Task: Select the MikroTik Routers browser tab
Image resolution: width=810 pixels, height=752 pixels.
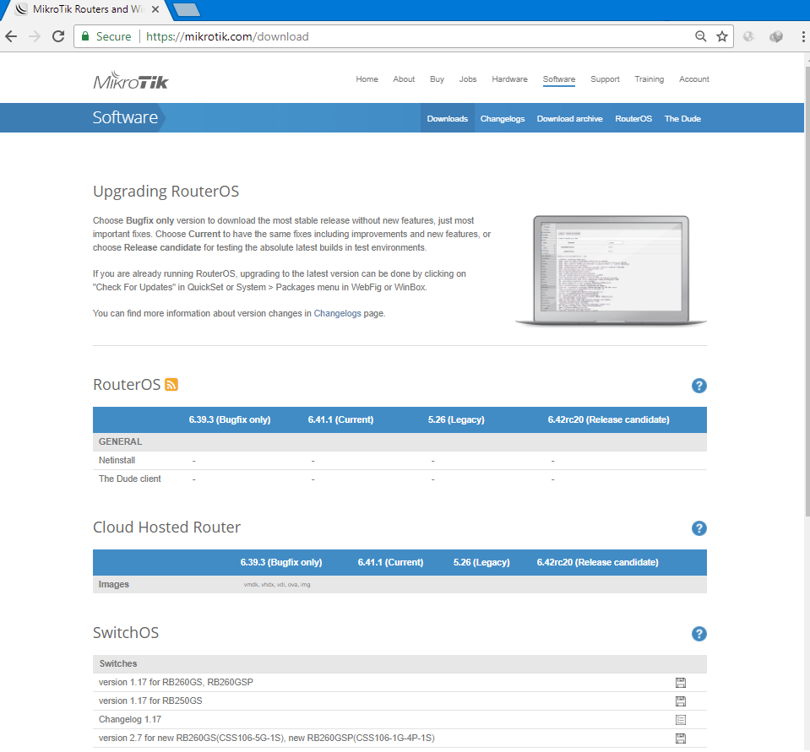Action: 87,9
